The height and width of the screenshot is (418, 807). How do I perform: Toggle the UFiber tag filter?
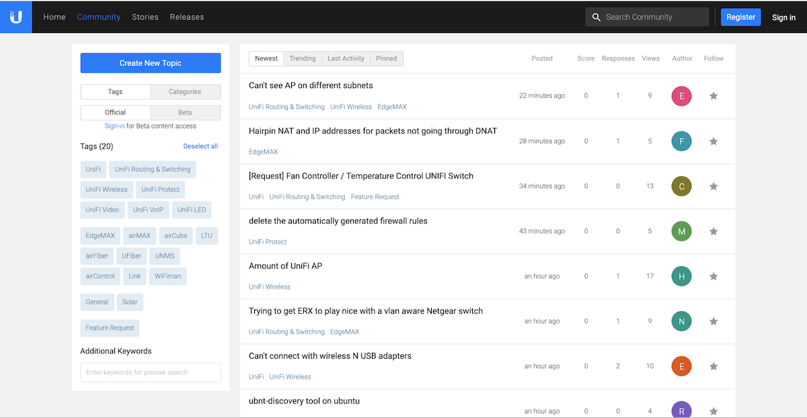point(132,256)
